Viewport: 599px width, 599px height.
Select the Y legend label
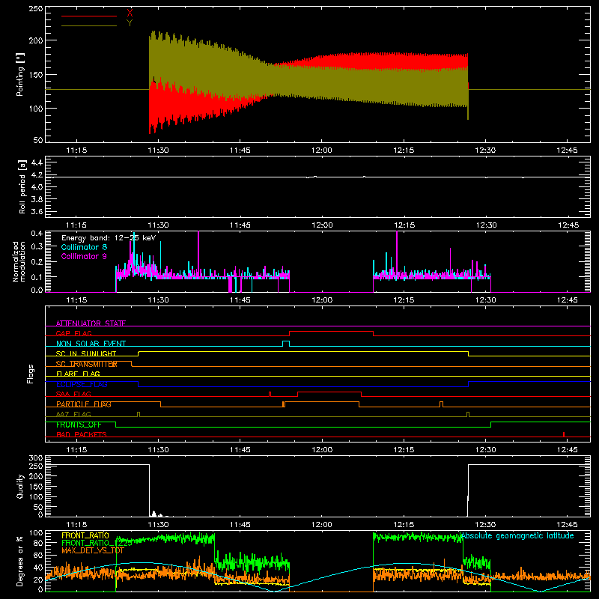pyautogui.click(x=130, y=23)
